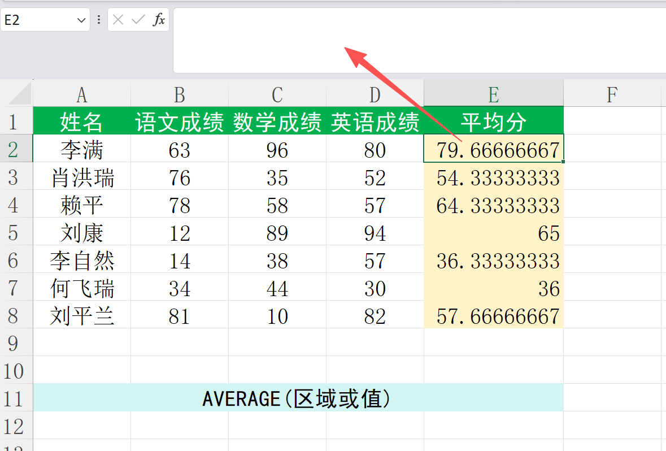
Task: Click the Name Box showing E2
Action: click(x=37, y=20)
